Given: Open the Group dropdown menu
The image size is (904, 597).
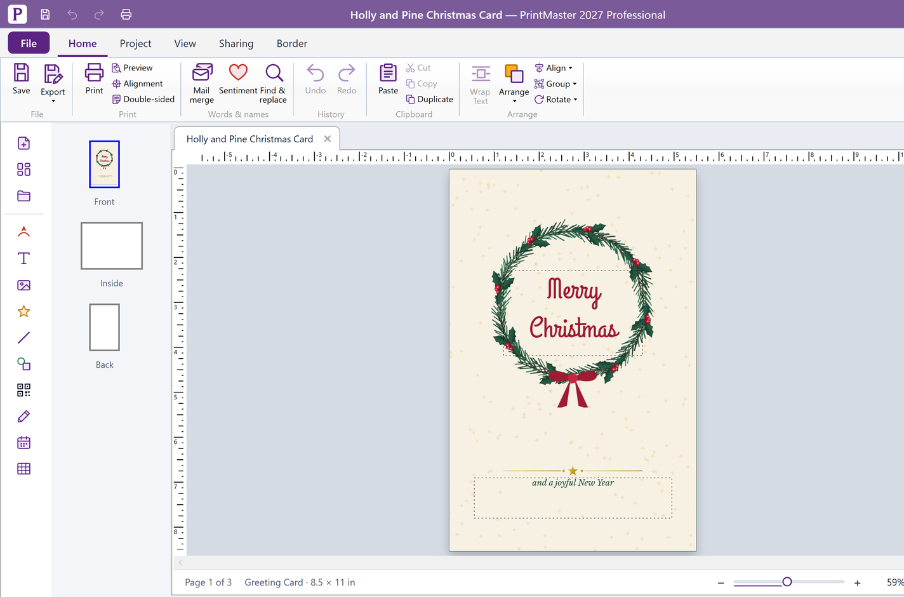Looking at the screenshot, I should [x=556, y=84].
